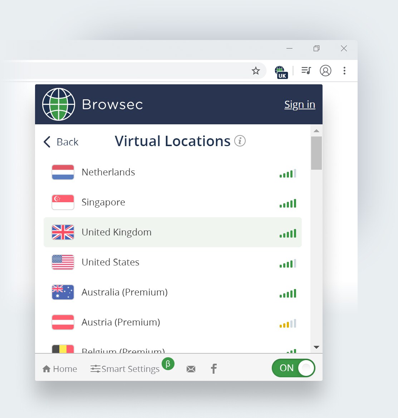Viewport: 398px width, 418px height.
Task: Select the Home icon in the footer
Action: 59,368
